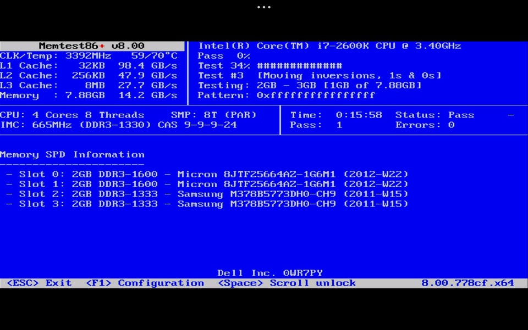Viewport: 528px width, 330px height.
Task: Click the 59/70°C temperature value
Action: pyautogui.click(x=154, y=56)
